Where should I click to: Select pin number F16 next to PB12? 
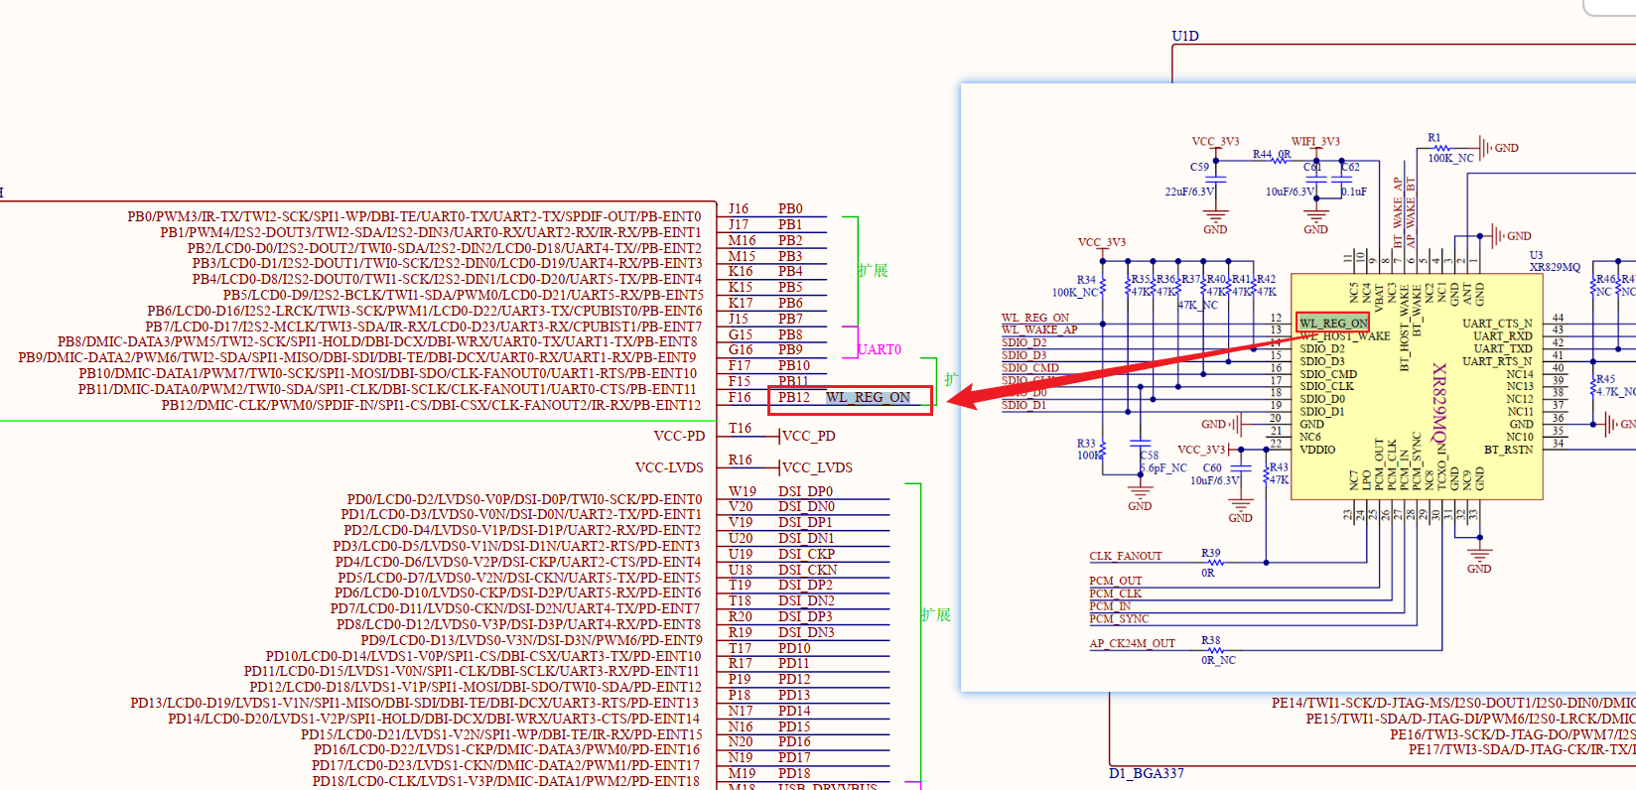740,397
